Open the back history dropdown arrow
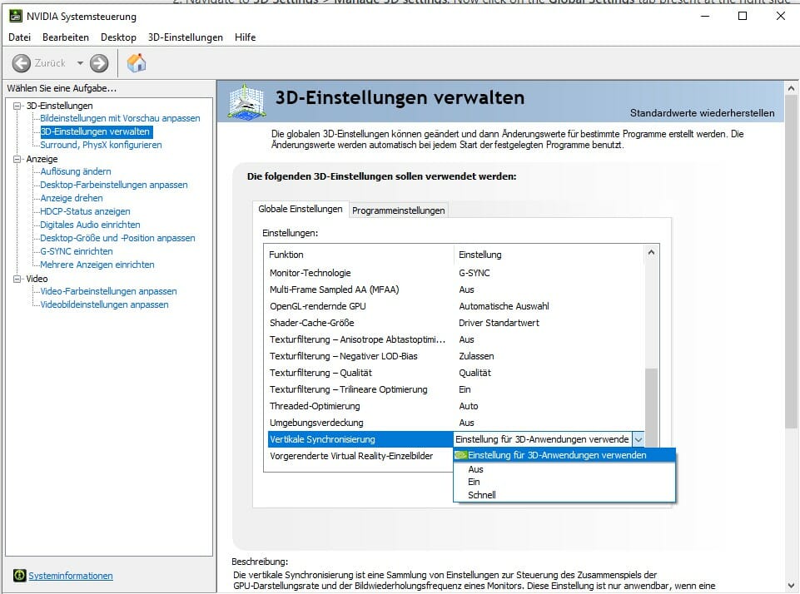Screen dimensions: 800x594 [x=80, y=63]
